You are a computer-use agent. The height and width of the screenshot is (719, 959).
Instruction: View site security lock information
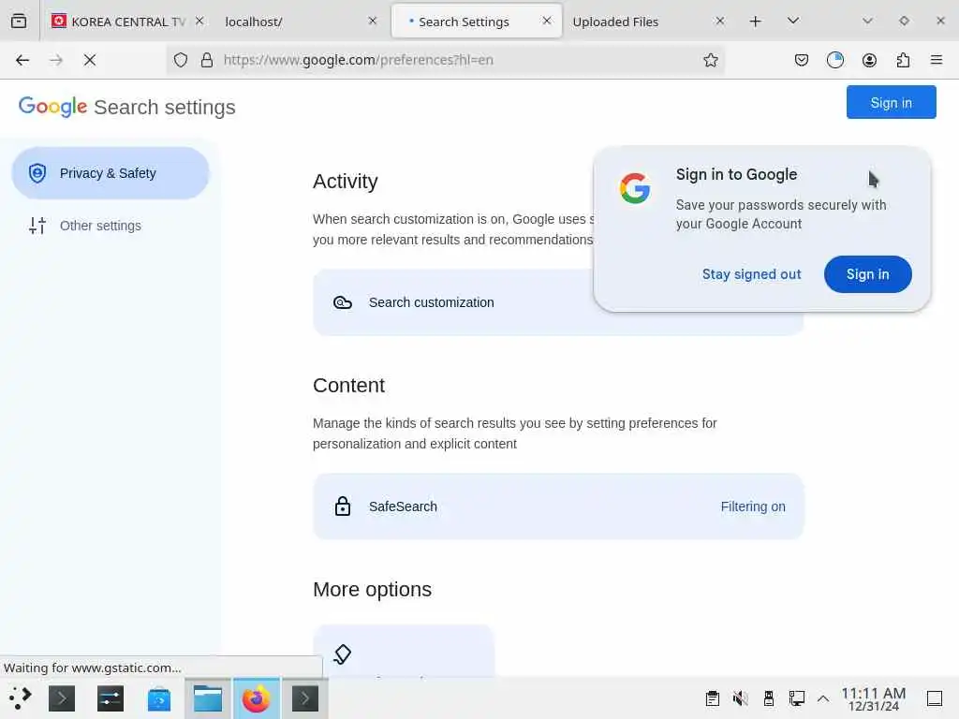pyautogui.click(x=207, y=60)
